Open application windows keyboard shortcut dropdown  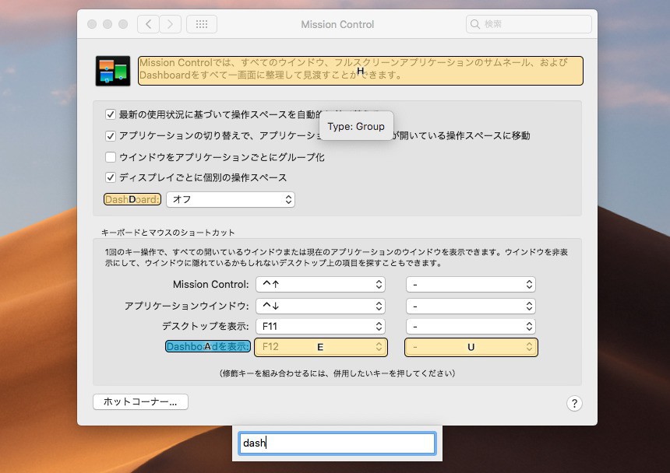[320, 306]
